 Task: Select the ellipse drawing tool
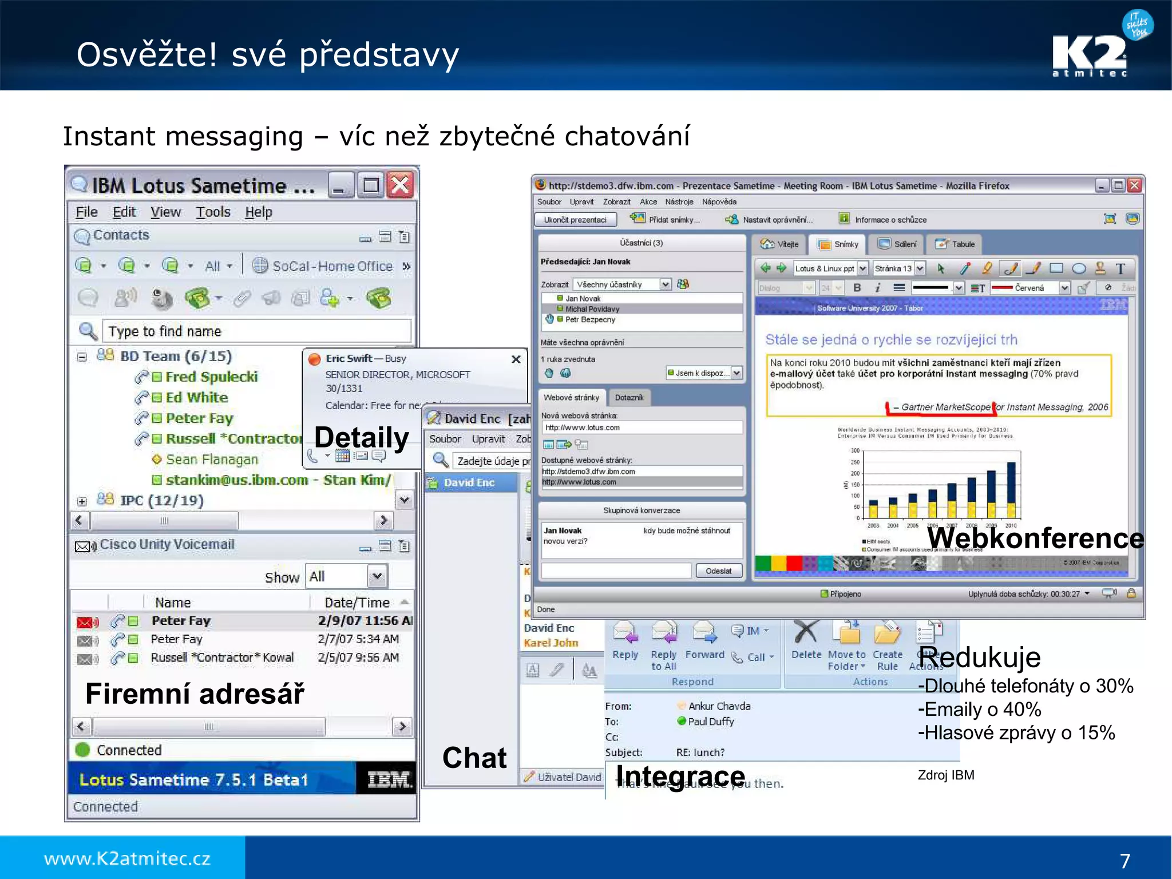(x=1079, y=268)
